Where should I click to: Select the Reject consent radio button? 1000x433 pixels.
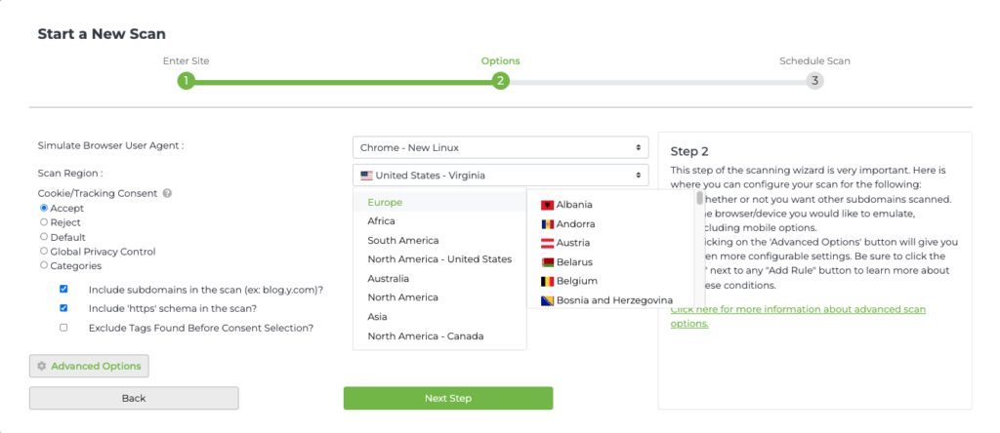click(44, 222)
